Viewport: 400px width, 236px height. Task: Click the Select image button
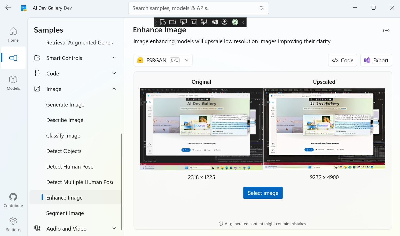pos(263,193)
